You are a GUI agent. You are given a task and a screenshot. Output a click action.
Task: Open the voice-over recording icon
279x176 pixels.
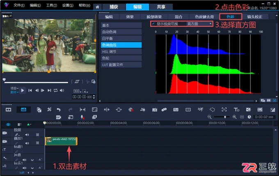[x=82, y=117]
